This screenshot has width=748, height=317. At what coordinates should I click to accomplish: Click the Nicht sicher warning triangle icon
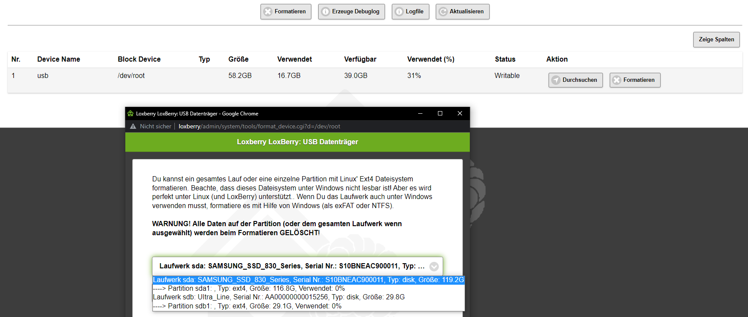(x=133, y=126)
